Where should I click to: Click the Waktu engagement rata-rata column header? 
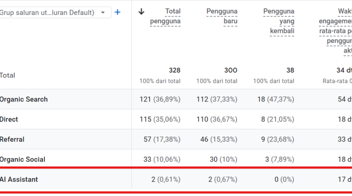(335, 31)
